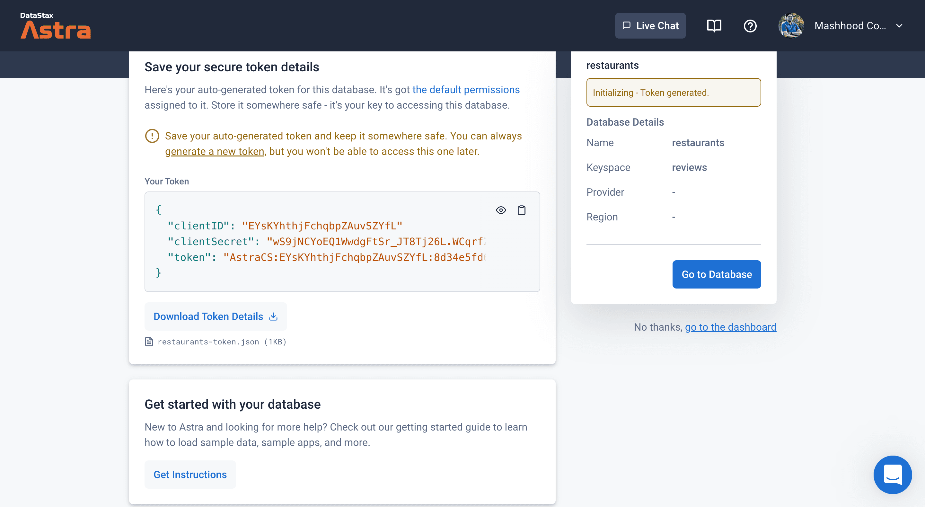Click the download arrow icon
Image resolution: width=925 pixels, height=507 pixels.
tap(273, 316)
